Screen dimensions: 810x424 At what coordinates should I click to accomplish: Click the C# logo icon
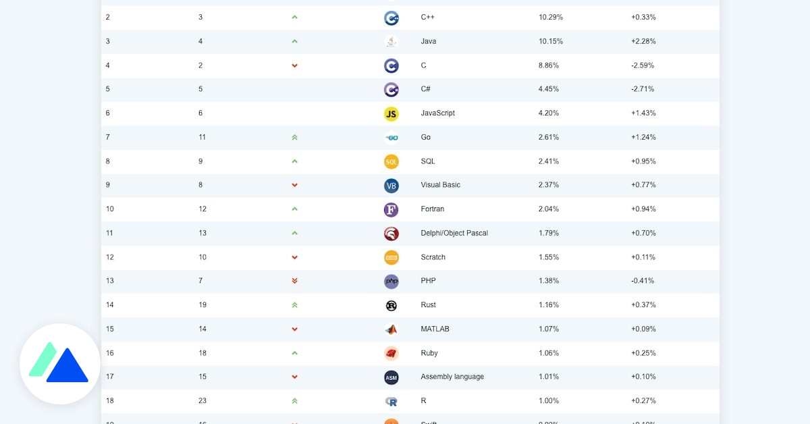tap(391, 90)
